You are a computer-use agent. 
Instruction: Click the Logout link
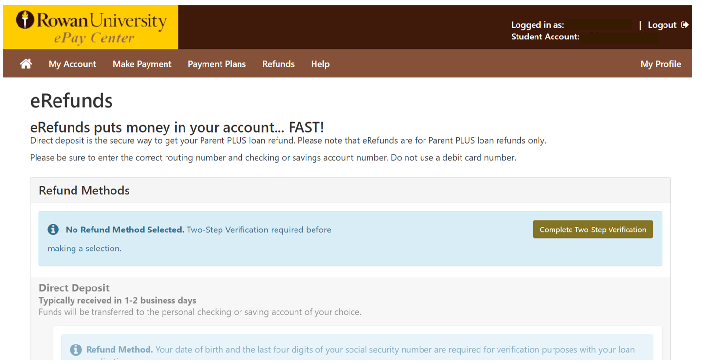(662, 25)
